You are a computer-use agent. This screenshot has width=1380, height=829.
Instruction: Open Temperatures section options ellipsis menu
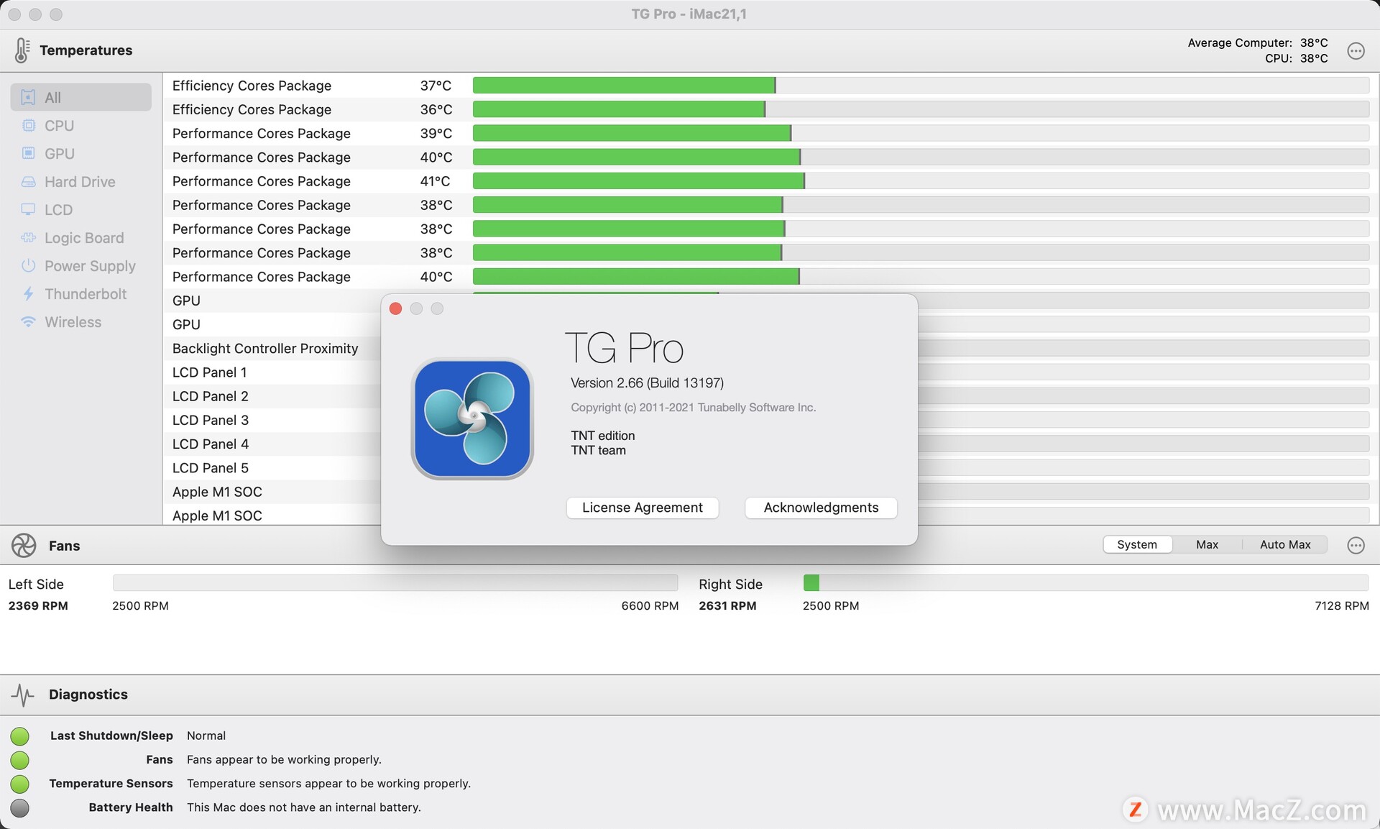(1356, 50)
